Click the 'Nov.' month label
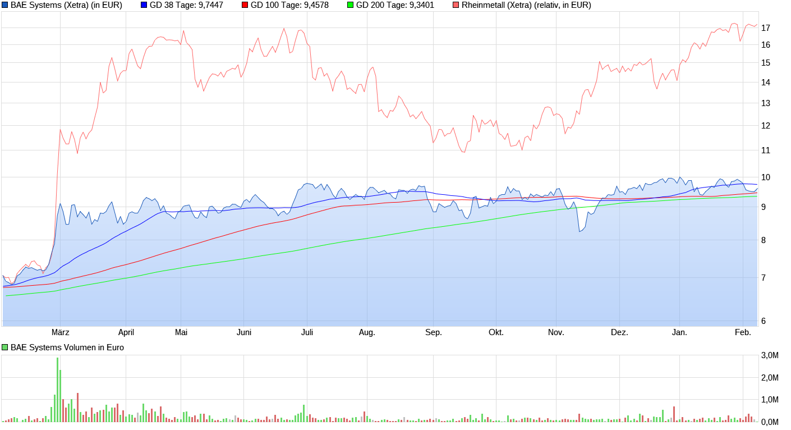This screenshot has height=430, width=791. coord(556,332)
